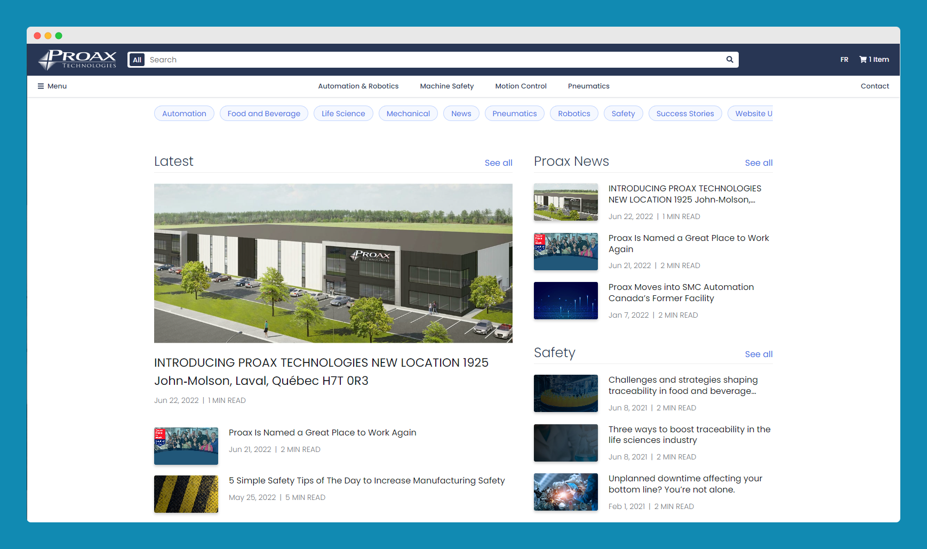The image size is (927, 549).
Task: Open Automation & Robotics menu item
Action: 358,86
